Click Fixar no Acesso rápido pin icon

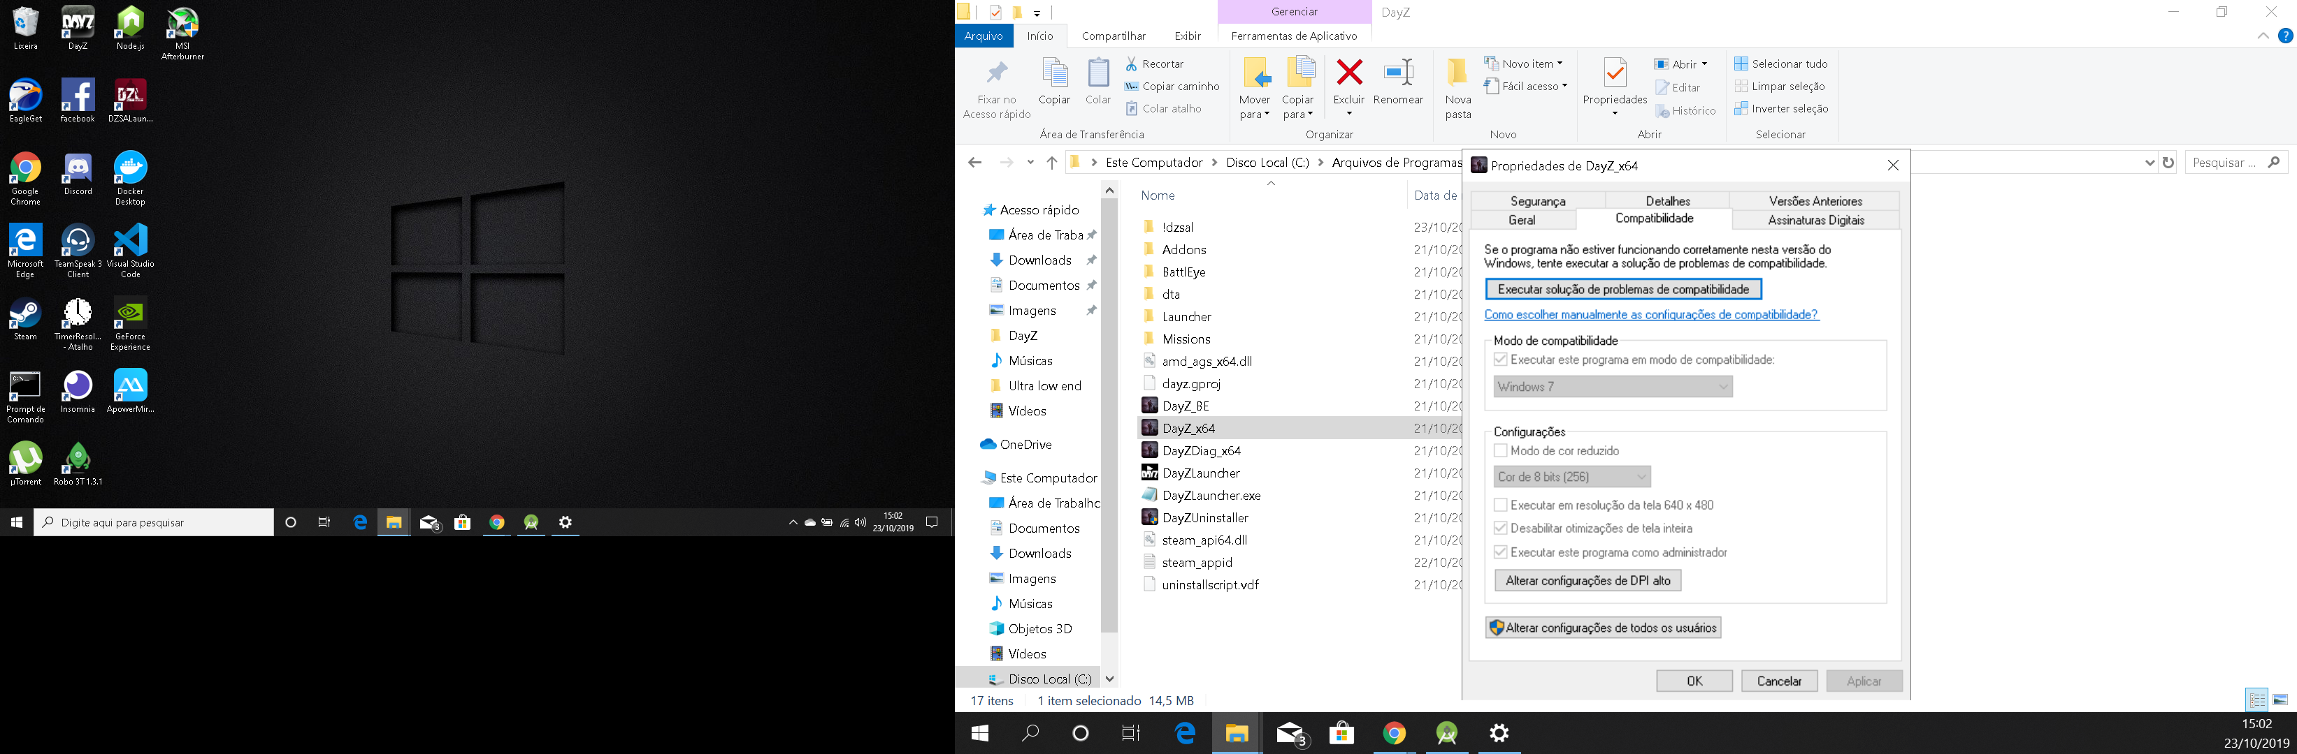pyautogui.click(x=997, y=74)
